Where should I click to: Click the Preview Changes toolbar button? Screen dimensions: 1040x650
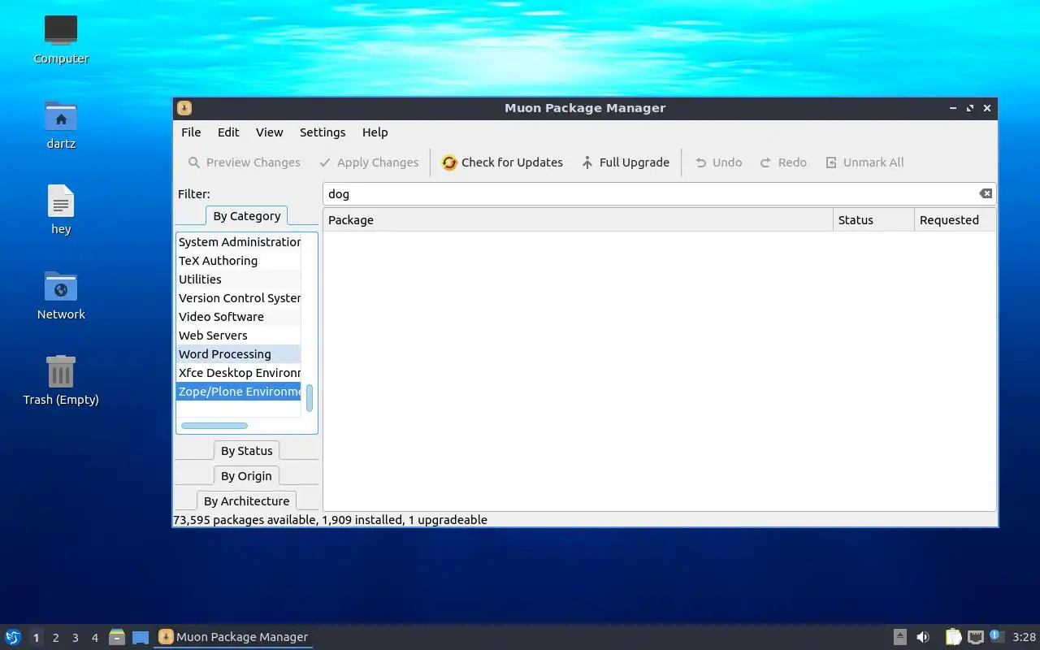[244, 162]
